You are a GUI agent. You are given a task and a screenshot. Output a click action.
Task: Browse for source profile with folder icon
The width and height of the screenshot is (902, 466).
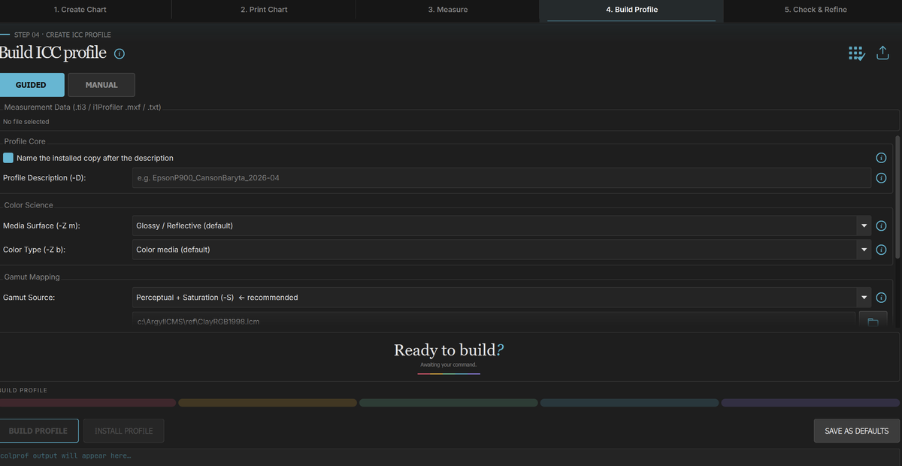[873, 321]
